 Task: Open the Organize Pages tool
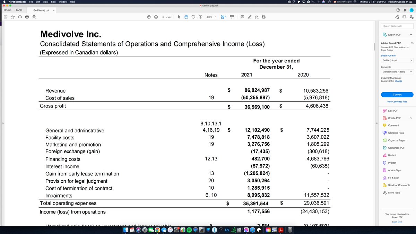click(396, 140)
